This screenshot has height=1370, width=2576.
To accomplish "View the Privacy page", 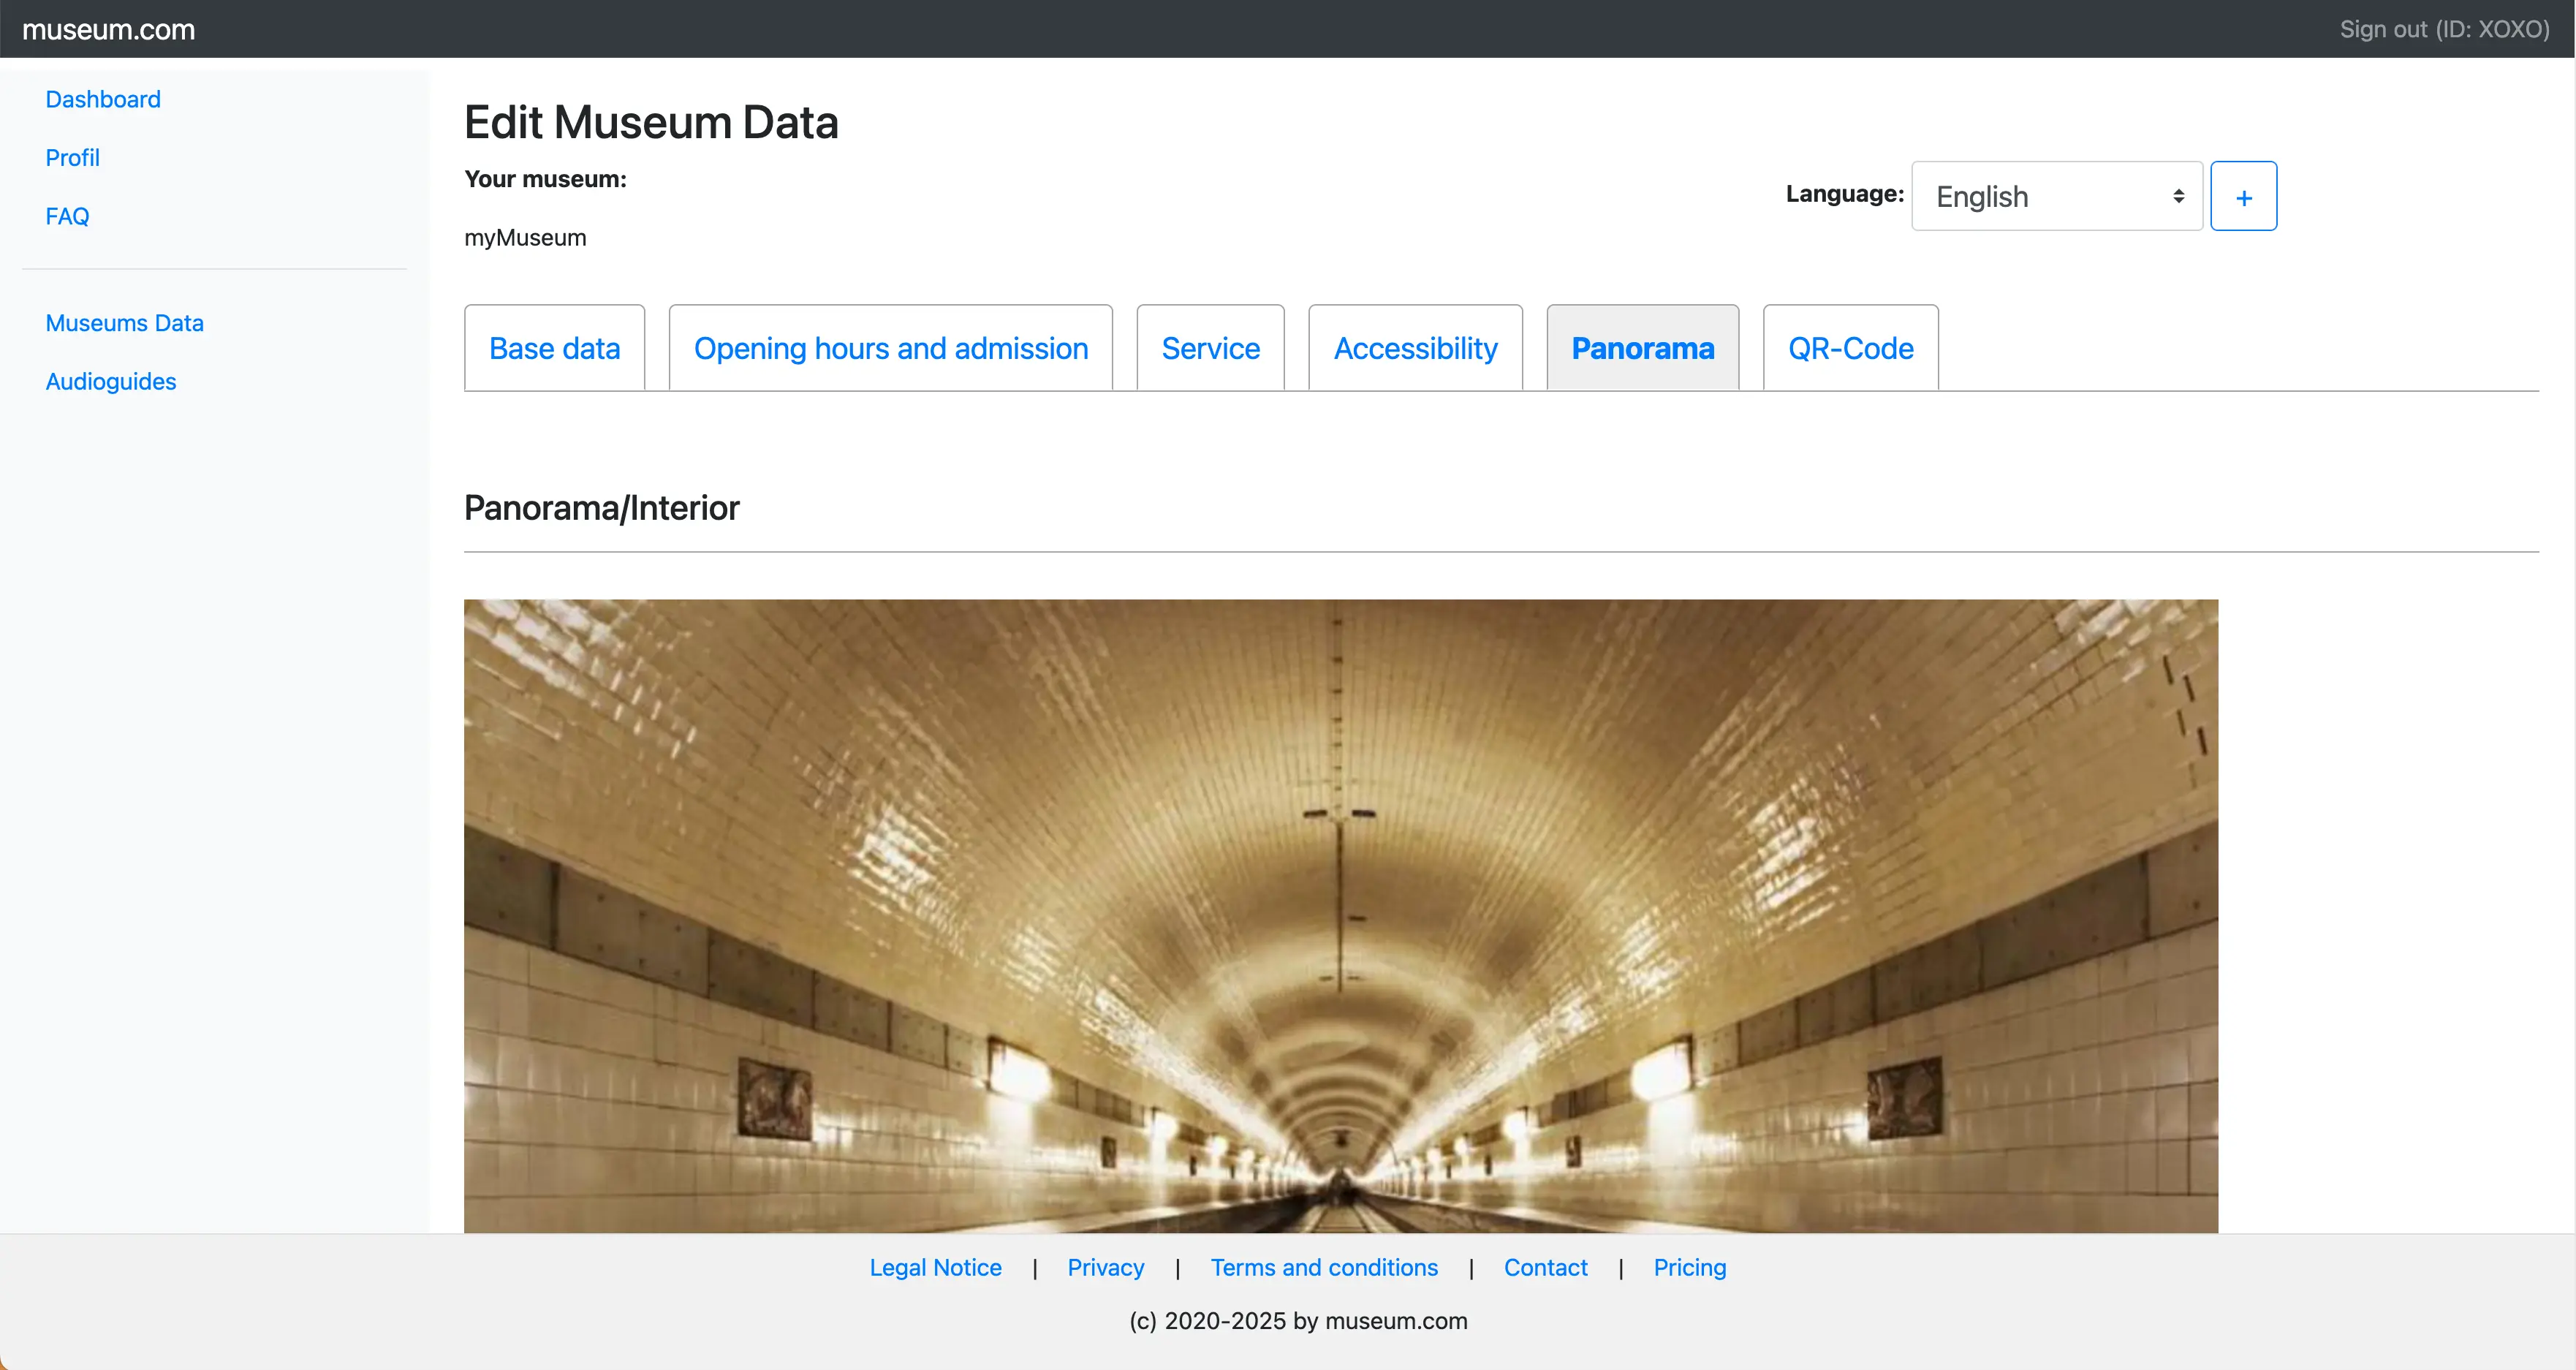I will point(1105,1267).
